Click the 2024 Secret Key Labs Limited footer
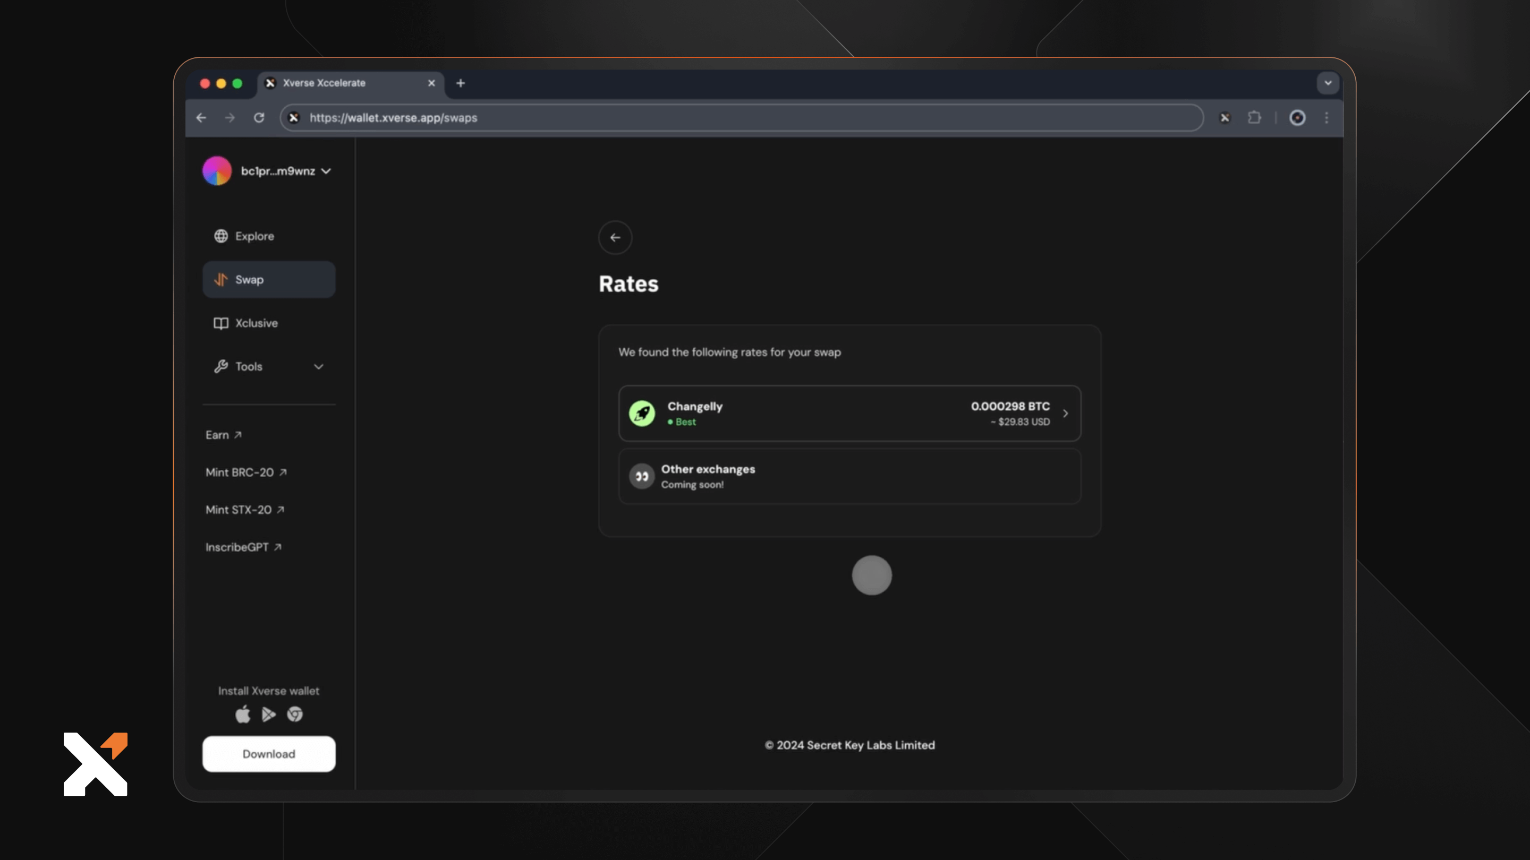The image size is (1530, 860). pyautogui.click(x=849, y=745)
